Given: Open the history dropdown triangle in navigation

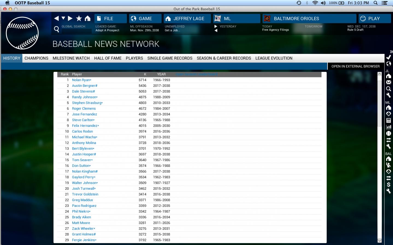Looking at the screenshot, I should point(63,19).
